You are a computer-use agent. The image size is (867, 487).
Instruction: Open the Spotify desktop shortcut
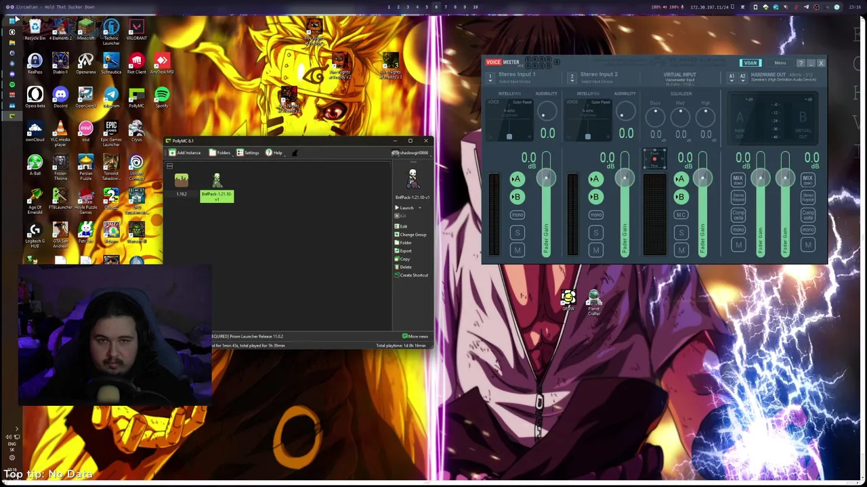(x=162, y=97)
